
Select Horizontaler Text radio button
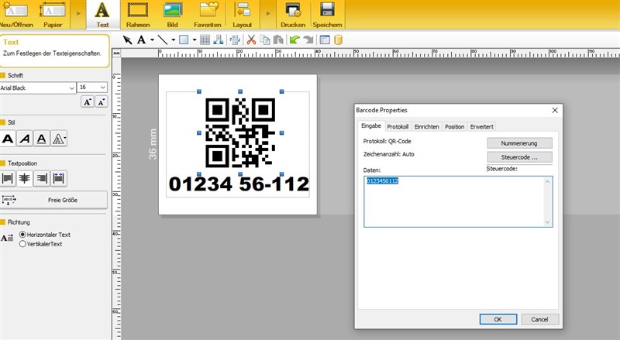pos(22,234)
